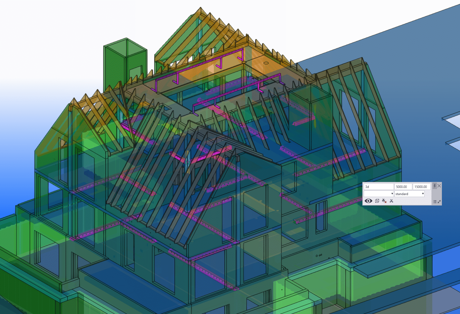Toggle the eye visibility icon in view panel
This screenshot has height=314, width=460.
tap(368, 201)
